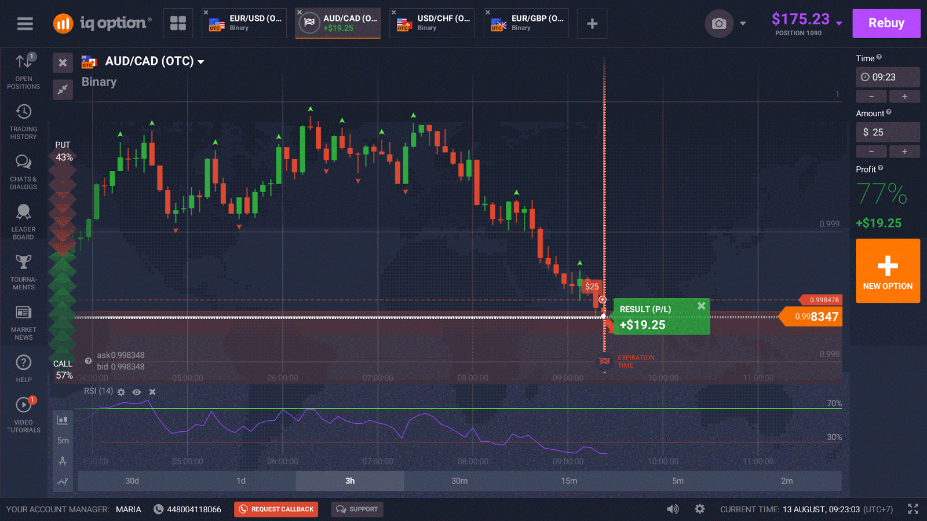
Task: Increase the amount with plus
Action: click(x=904, y=152)
